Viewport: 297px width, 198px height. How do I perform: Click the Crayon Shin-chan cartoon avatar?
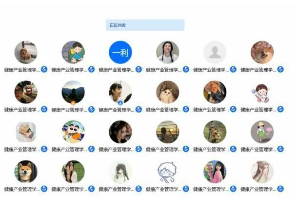tap(73, 132)
